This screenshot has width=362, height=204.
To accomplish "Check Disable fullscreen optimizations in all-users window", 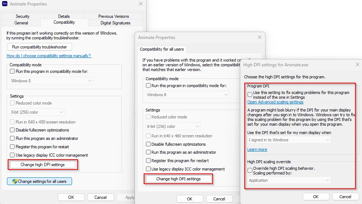I will (148, 144).
